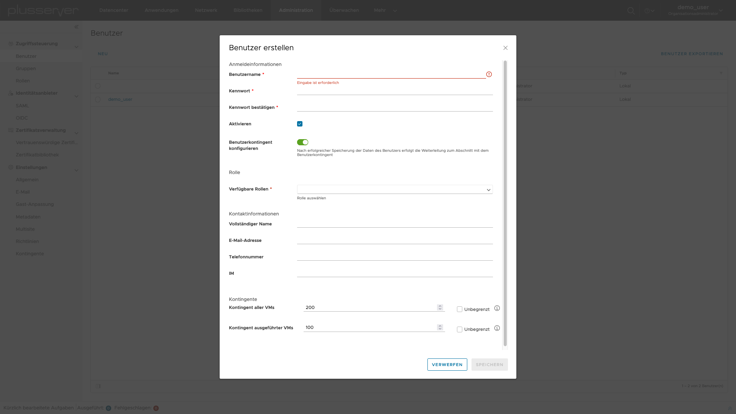Click the Typ column filter icon

(721, 73)
